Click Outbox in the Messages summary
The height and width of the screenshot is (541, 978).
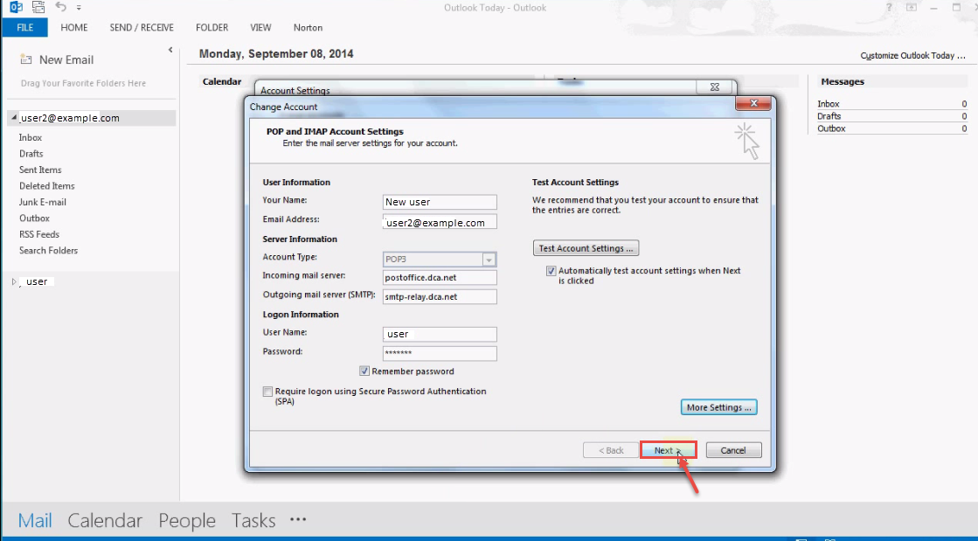pyautogui.click(x=831, y=128)
